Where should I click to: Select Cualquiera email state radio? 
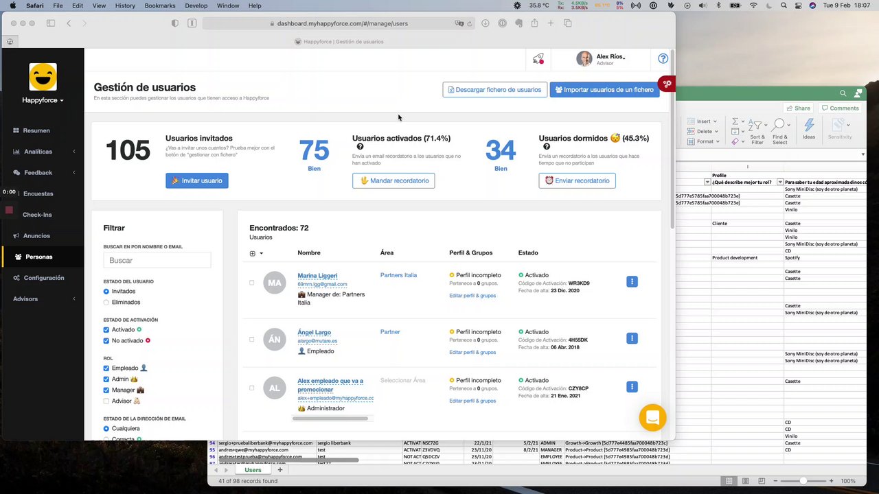tap(106, 429)
